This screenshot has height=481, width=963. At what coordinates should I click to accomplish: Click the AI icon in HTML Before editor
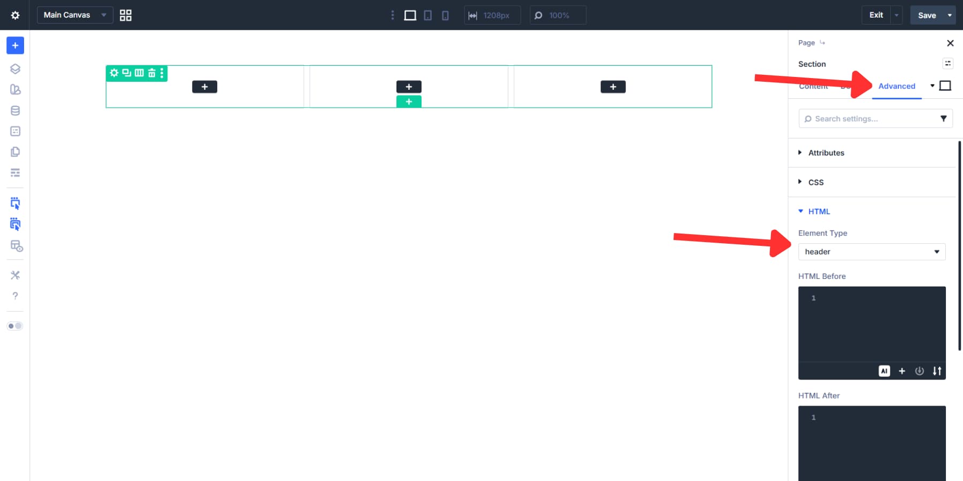[884, 370]
